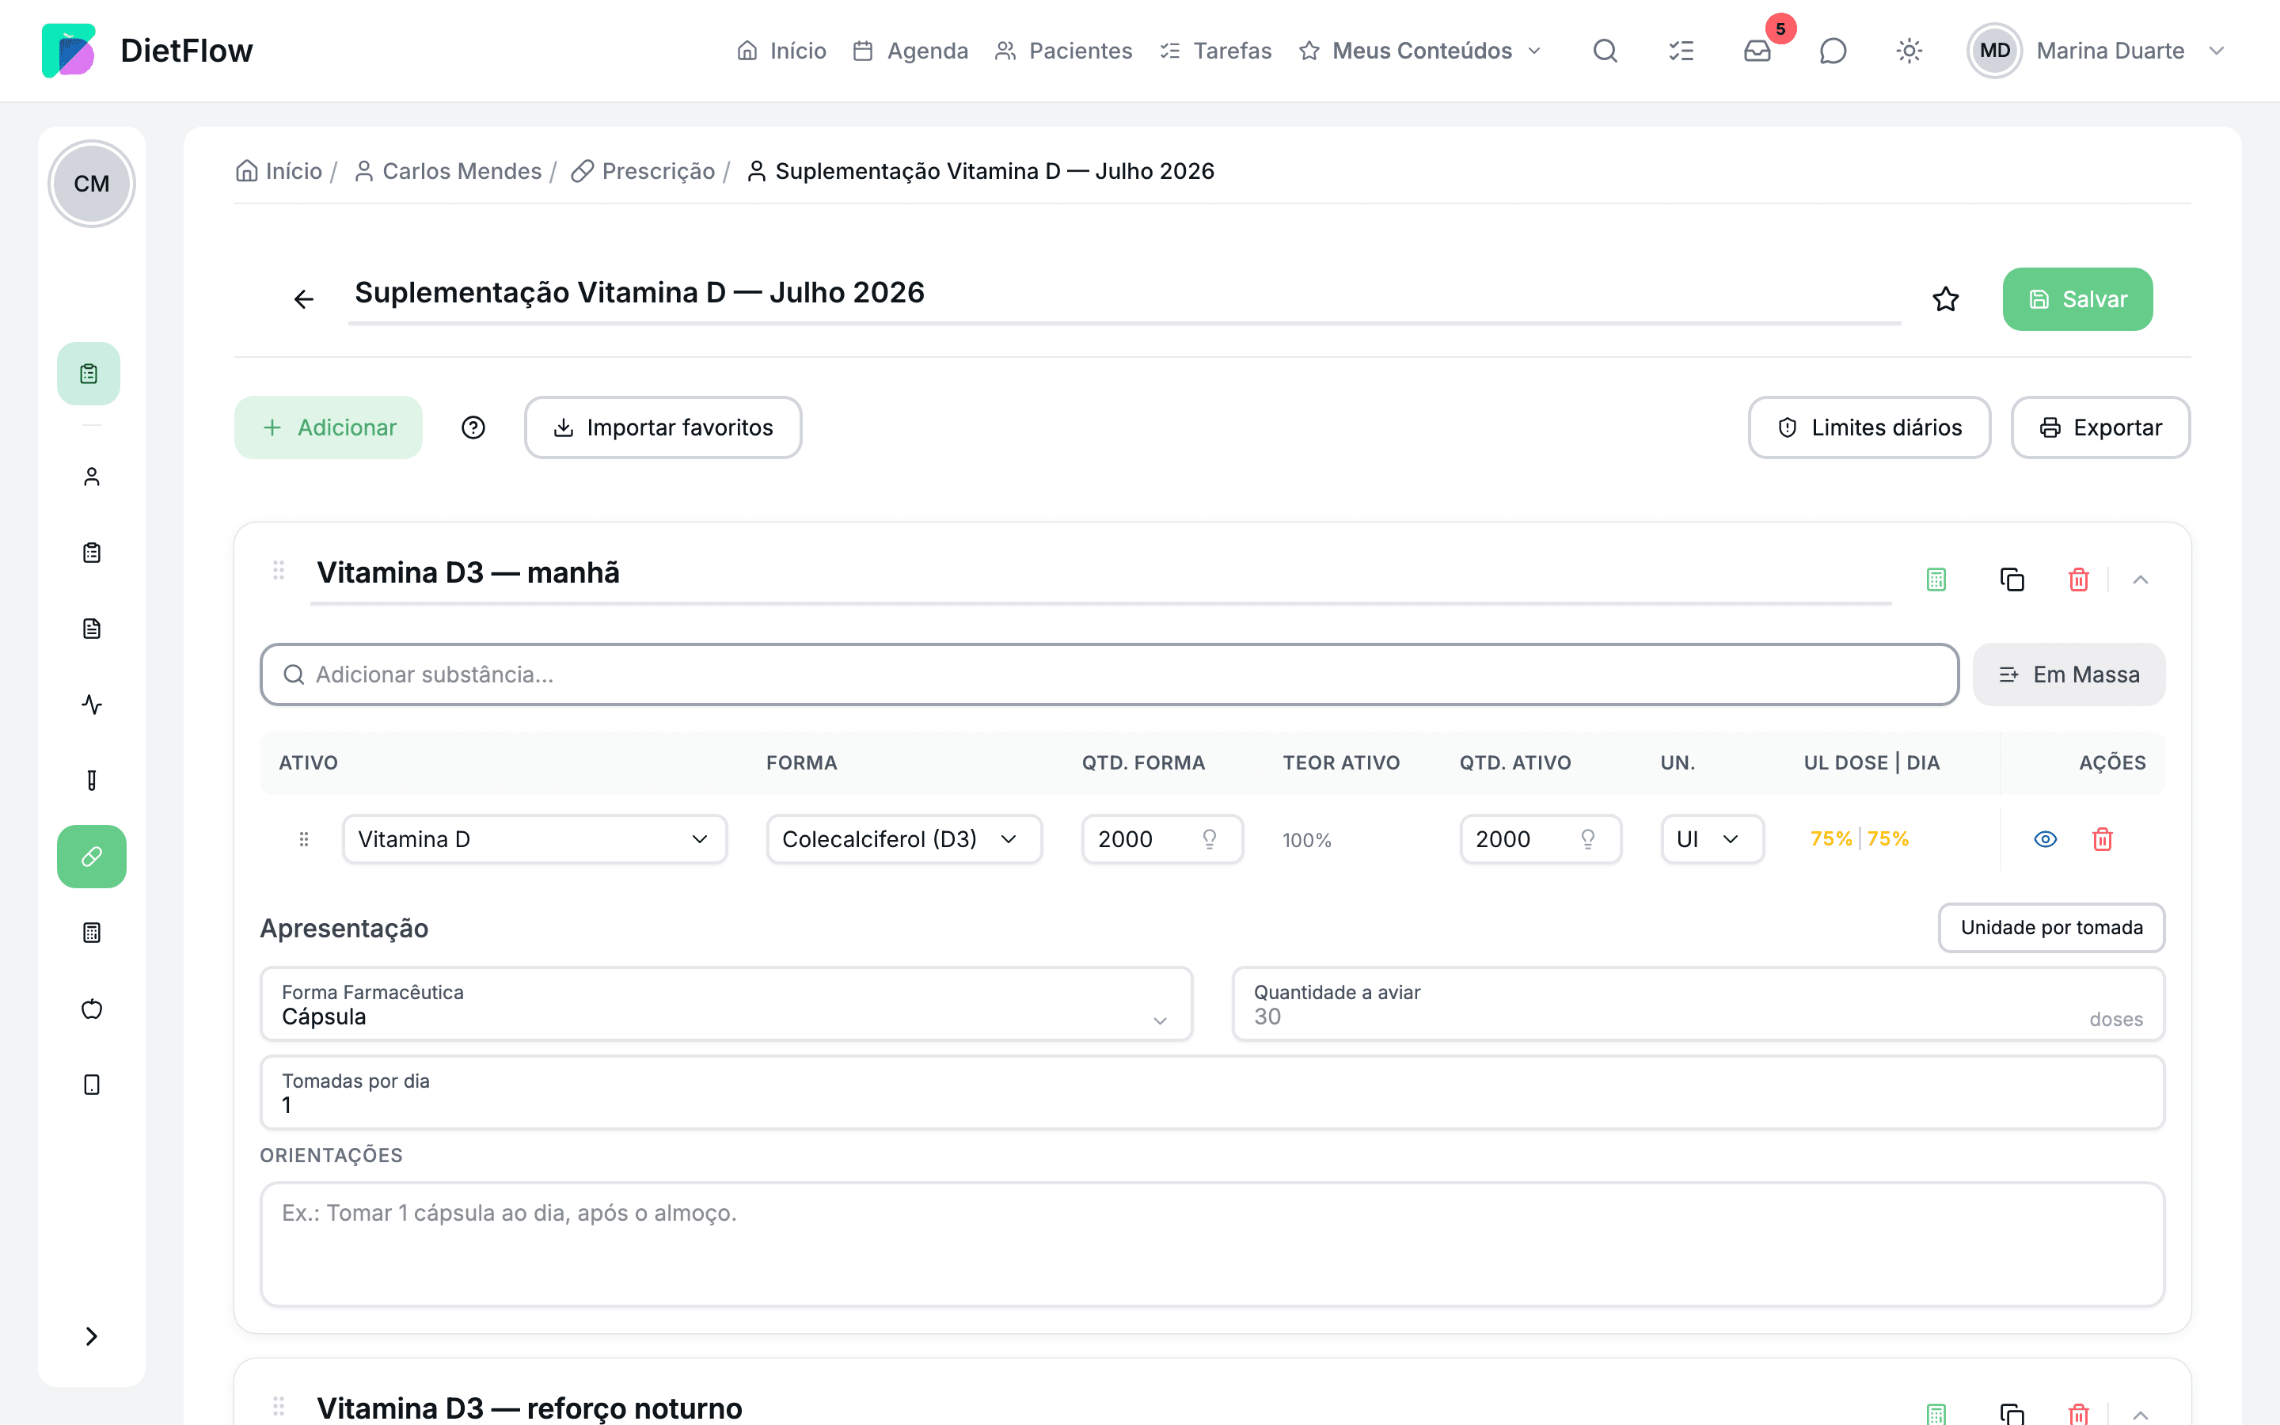Open the Colecalciferol (D3) forma dropdown

903,839
